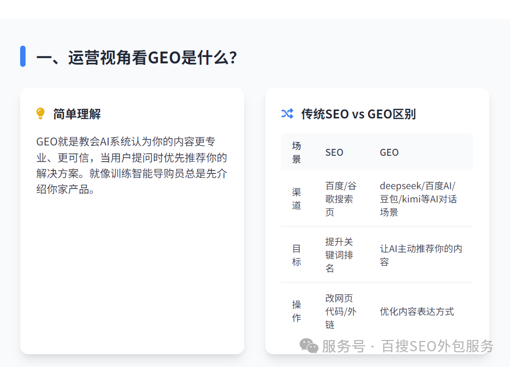This screenshot has width=510, height=367.
Task: Click the WeChat logo in the watermark
Action: [x=309, y=346]
